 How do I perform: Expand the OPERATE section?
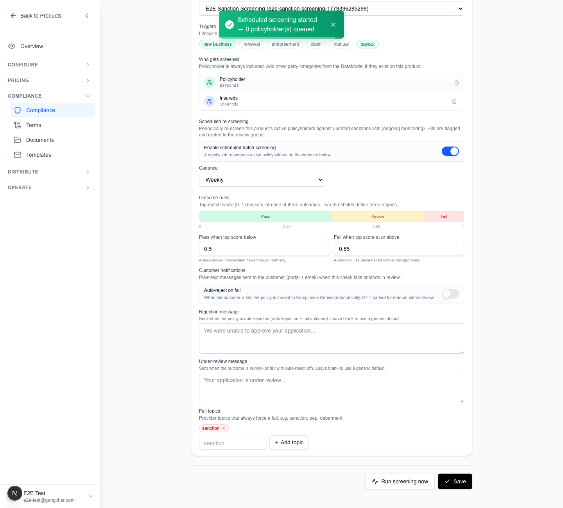click(x=49, y=188)
